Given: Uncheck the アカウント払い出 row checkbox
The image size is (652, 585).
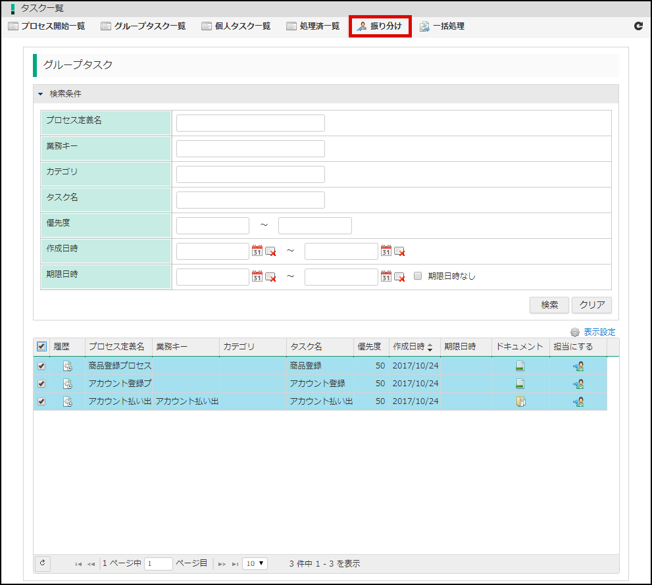Looking at the screenshot, I should (x=41, y=401).
